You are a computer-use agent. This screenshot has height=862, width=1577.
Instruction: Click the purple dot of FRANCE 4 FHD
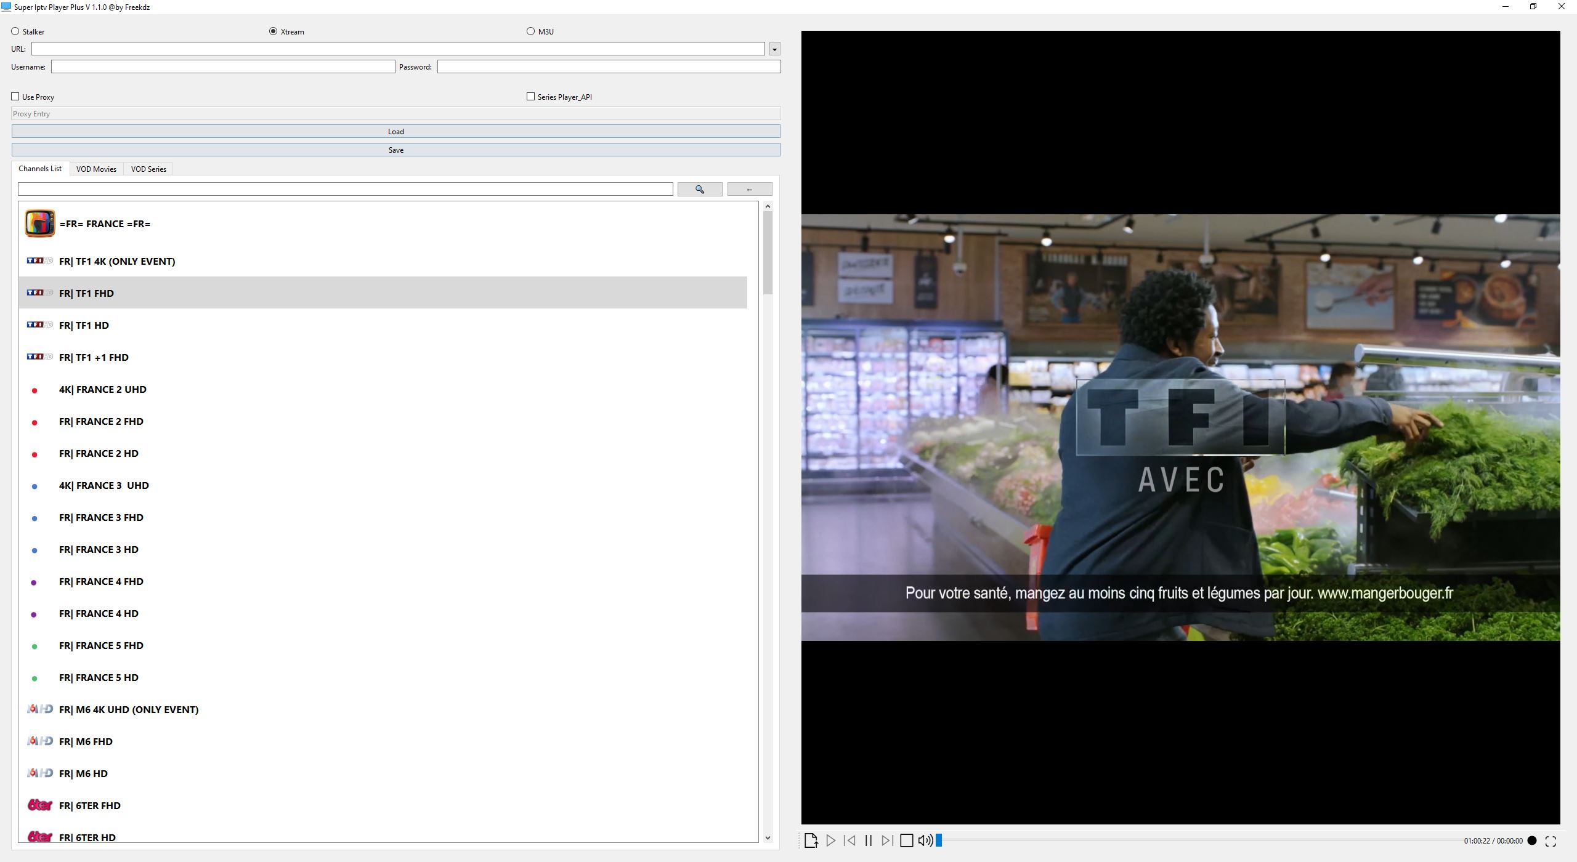click(34, 582)
